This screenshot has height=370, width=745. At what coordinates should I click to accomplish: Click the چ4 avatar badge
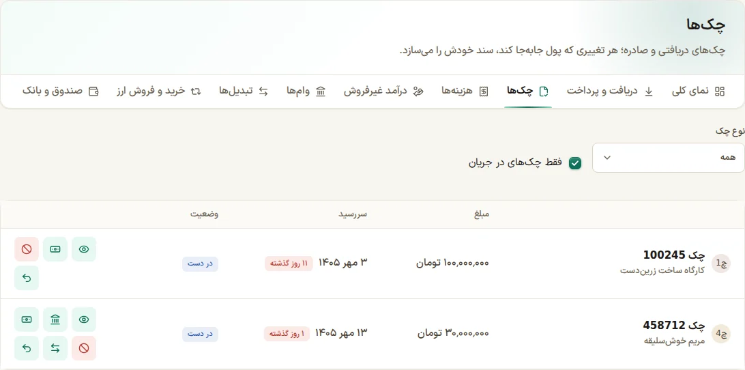[720, 333]
